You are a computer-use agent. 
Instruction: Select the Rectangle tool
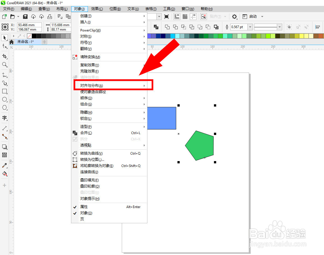[4, 91]
